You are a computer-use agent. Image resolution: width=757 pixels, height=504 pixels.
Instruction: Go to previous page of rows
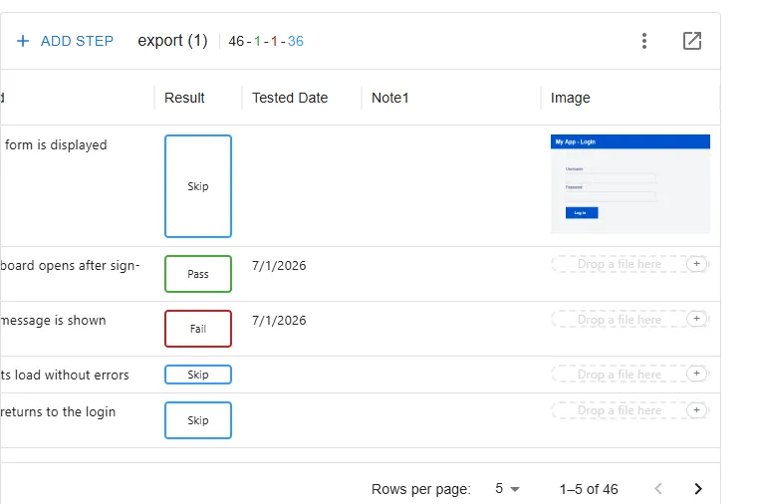point(658,488)
